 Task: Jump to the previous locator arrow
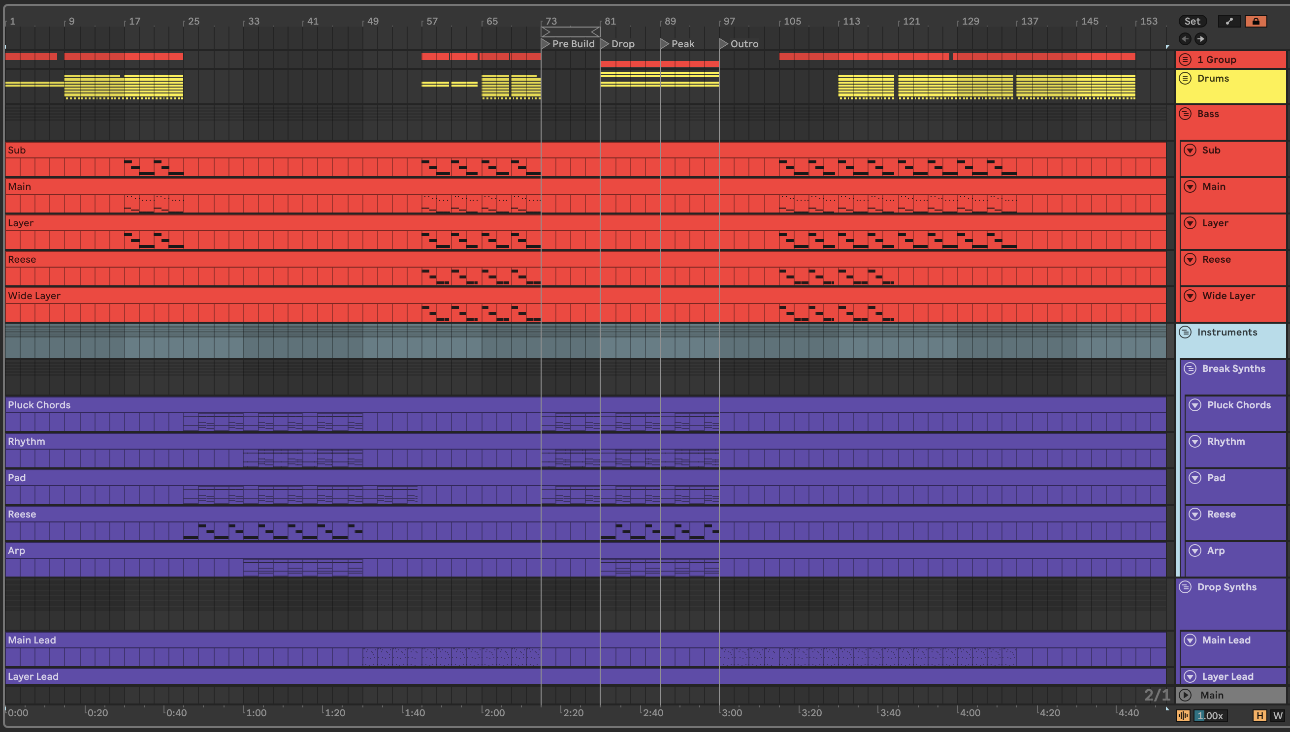point(1185,39)
